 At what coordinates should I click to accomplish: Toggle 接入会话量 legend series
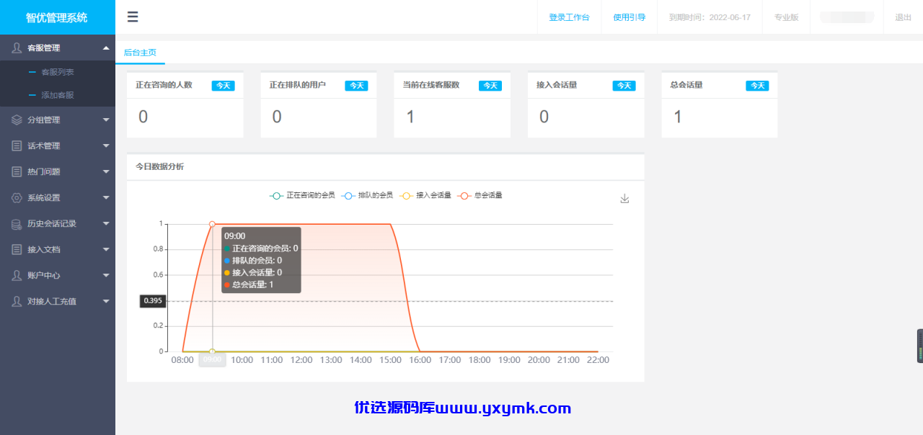pyautogui.click(x=425, y=195)
